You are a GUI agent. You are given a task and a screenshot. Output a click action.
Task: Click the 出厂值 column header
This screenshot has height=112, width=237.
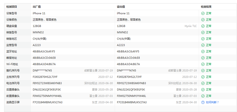click(37, 7)
